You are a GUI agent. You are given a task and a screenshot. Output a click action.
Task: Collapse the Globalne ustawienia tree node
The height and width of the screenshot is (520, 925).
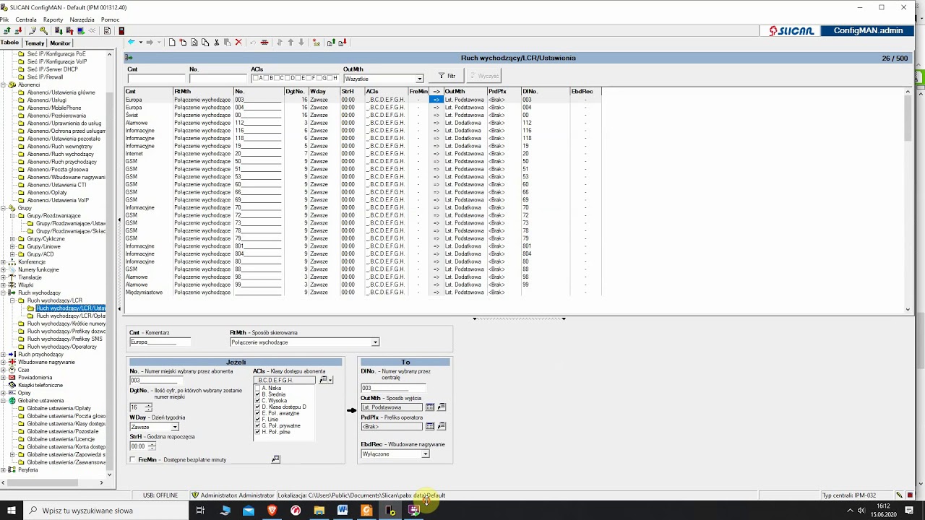coord(4,401)
